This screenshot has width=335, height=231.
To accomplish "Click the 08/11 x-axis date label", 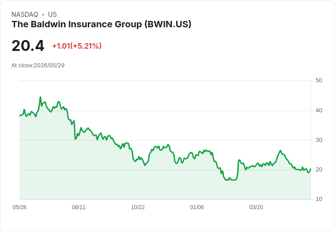I will 79,207.
